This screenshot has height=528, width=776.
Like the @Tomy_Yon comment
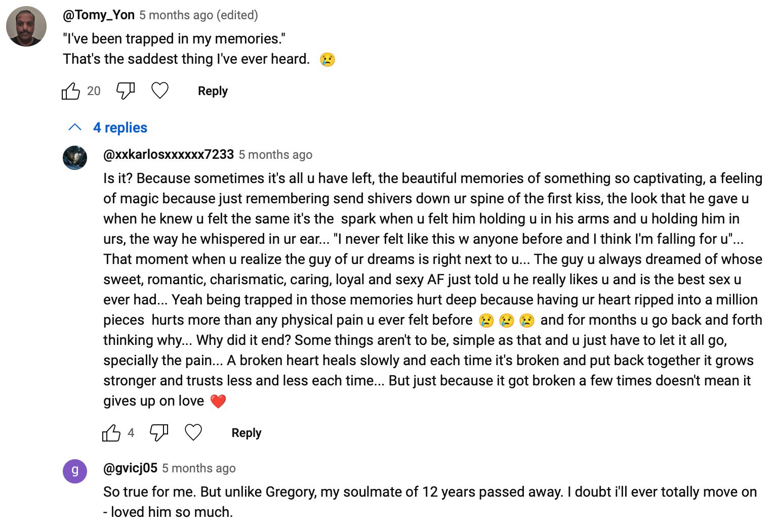click(x=71, y=91)
